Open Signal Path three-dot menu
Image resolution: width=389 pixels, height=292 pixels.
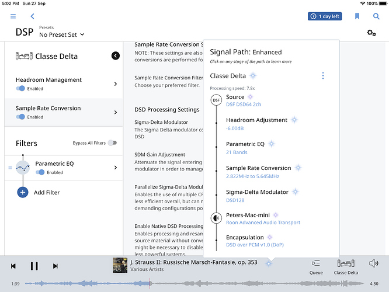coord(323,76)
